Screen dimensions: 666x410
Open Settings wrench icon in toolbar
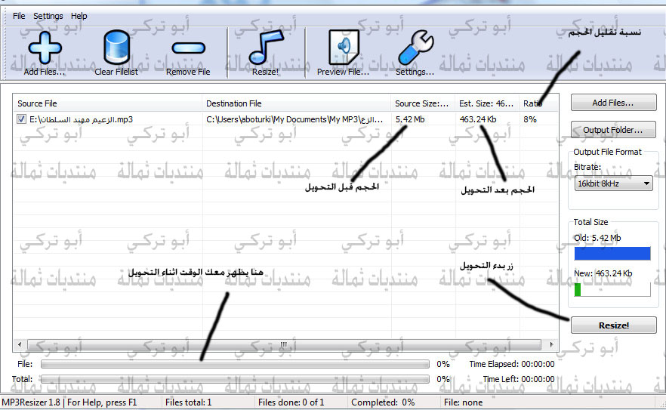[x=415, y=47]
